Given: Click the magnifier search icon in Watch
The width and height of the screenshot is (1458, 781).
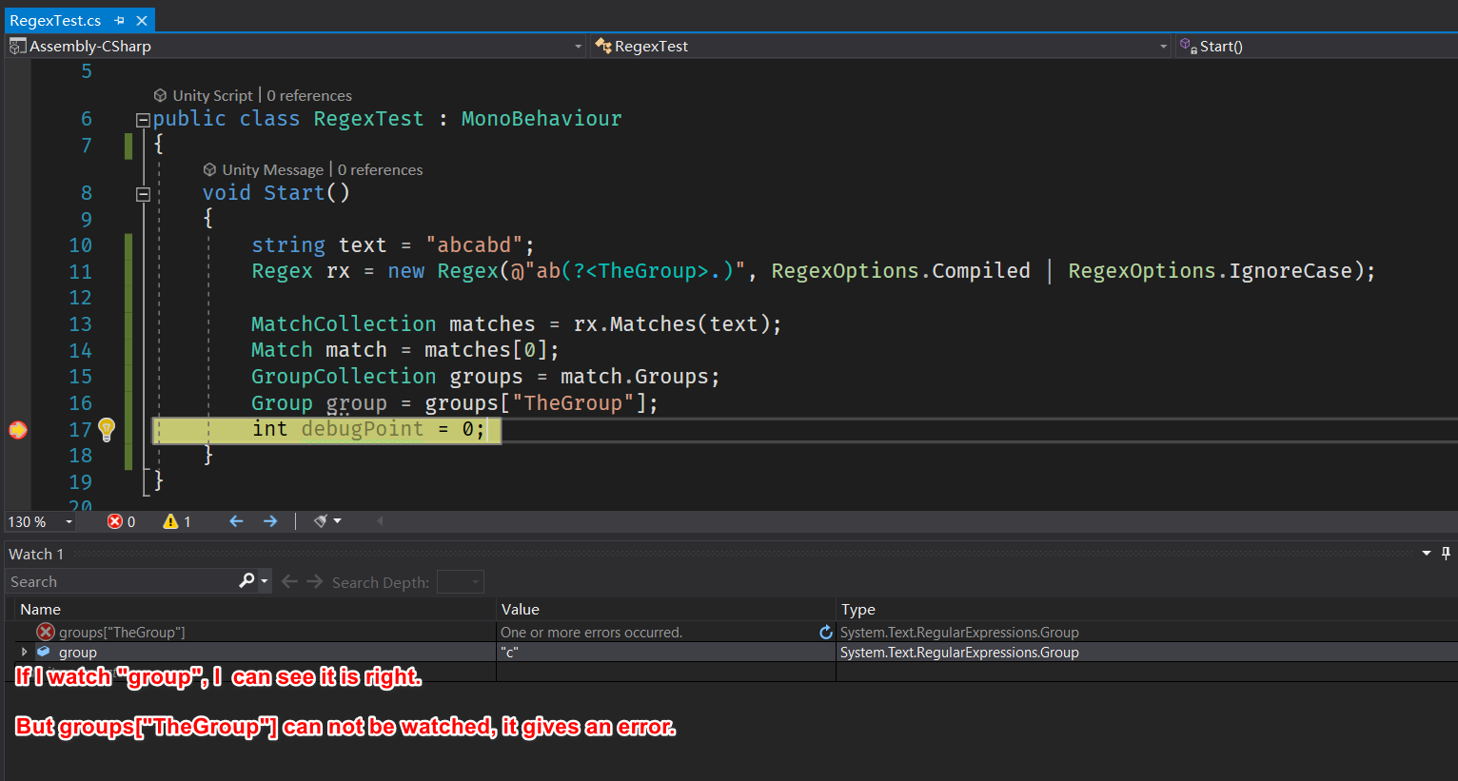Looking at the screenshot, I should pyautogui.click(x=247, y=580).
